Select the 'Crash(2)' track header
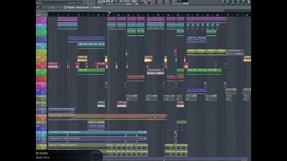The image size is (287, 161). click(41, 97)
